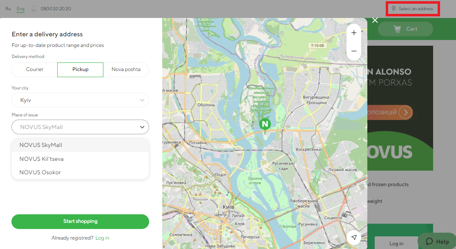This screenshot has height=249, width=456.
Task: Call the 0800 20 20 20 phone number
Action: click(56, 9)
